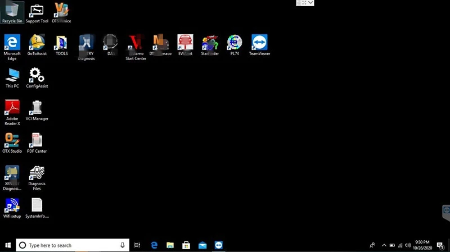The width and height of the screenshot is (450, 252).
Task: Open the People icon in the tray
Action: (x=372, y=245)
